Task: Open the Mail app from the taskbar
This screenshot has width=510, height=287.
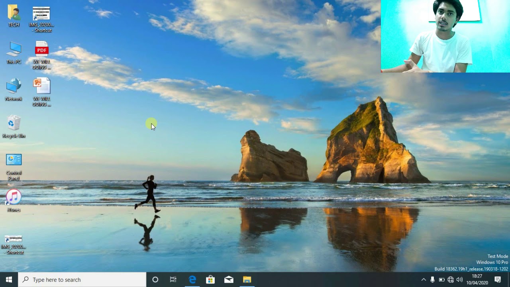Action: pyautogui.click(x=229, y=280)
